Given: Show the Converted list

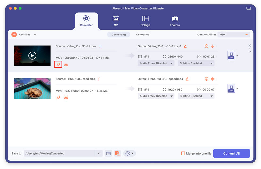Looking at the screenshot, I should [x=143, y=35].
